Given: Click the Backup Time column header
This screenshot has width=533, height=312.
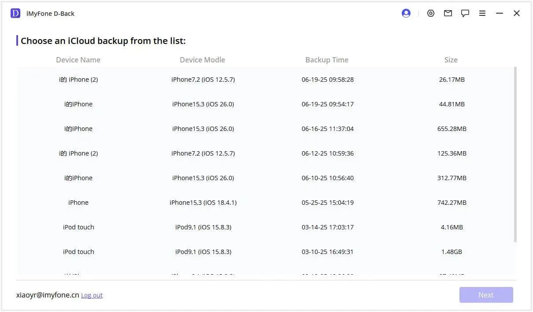Looking at the screenshot, I should tap(327, 60).
